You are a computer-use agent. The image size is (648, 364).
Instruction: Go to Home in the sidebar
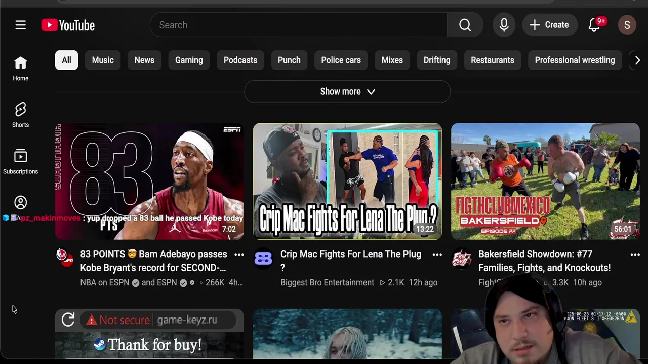(20, 69)
